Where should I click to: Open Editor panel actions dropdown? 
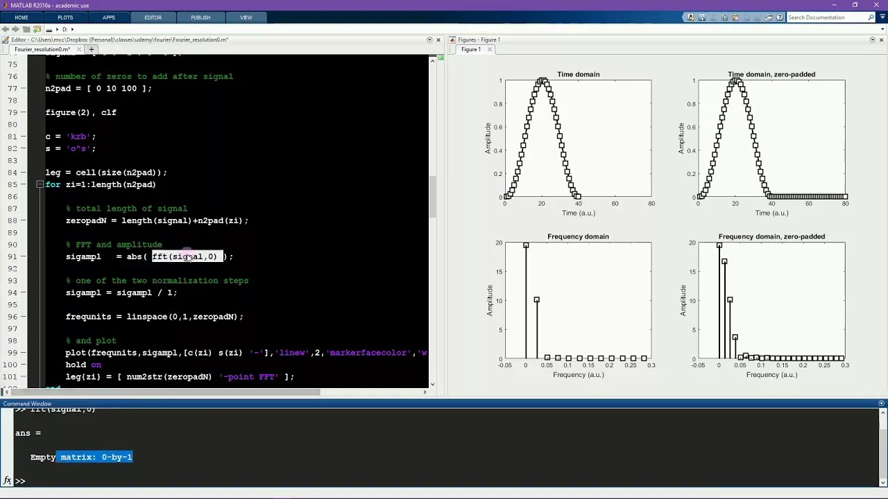point(429,40)
